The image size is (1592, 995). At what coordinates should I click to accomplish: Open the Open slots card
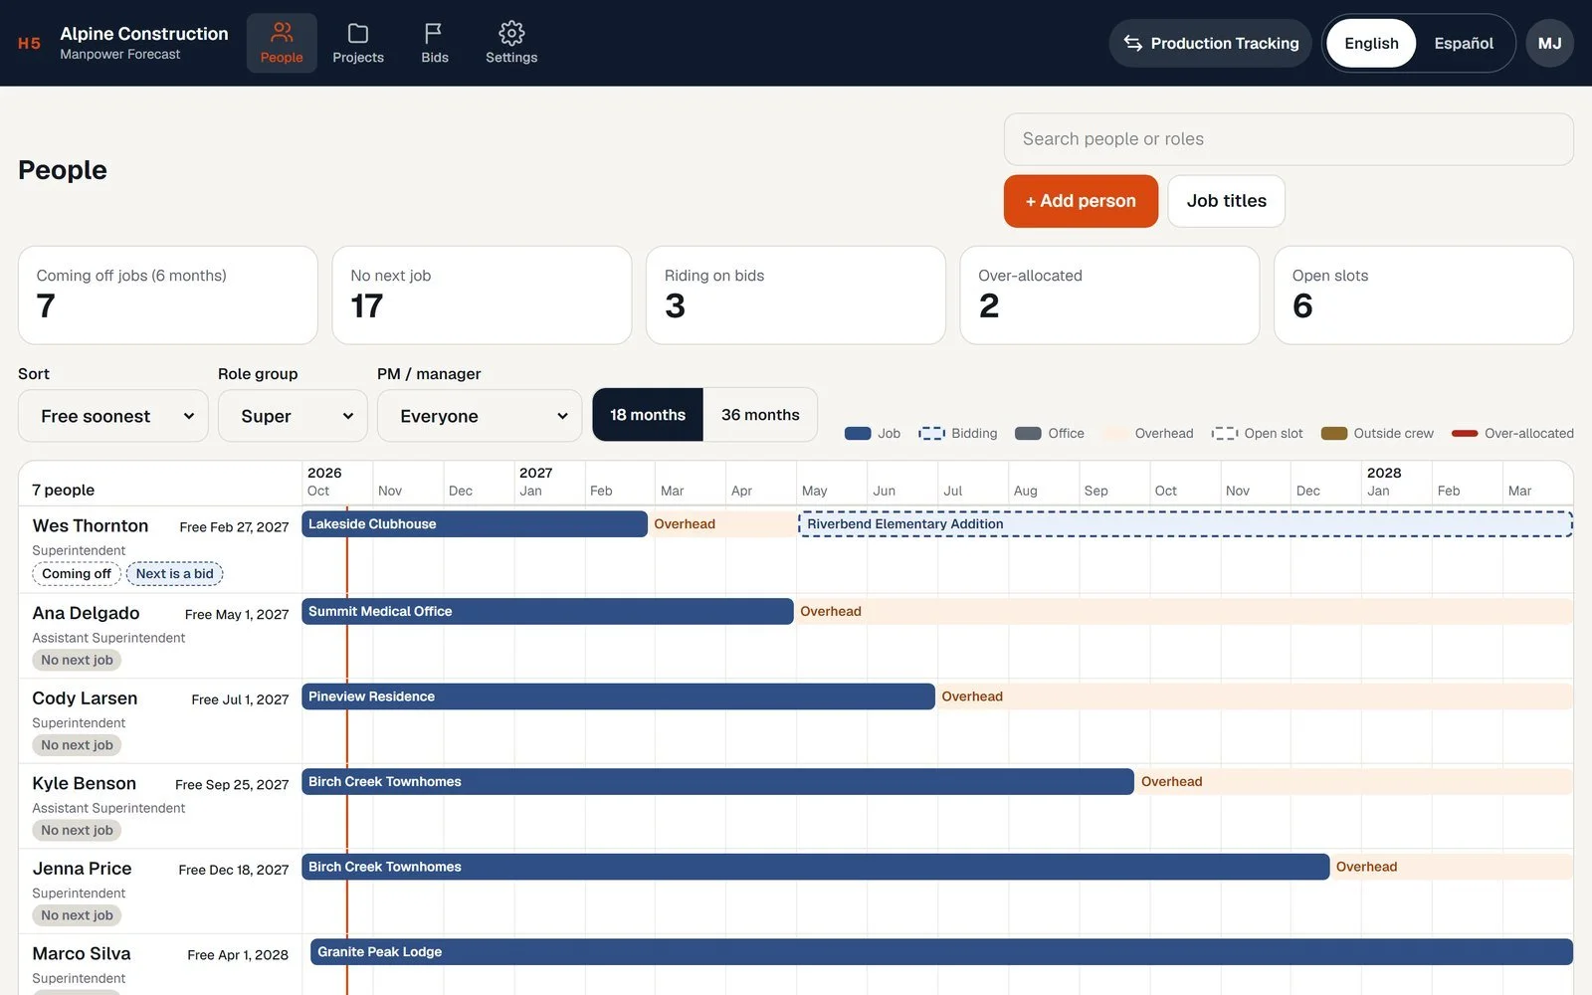tap(1423, 296)
